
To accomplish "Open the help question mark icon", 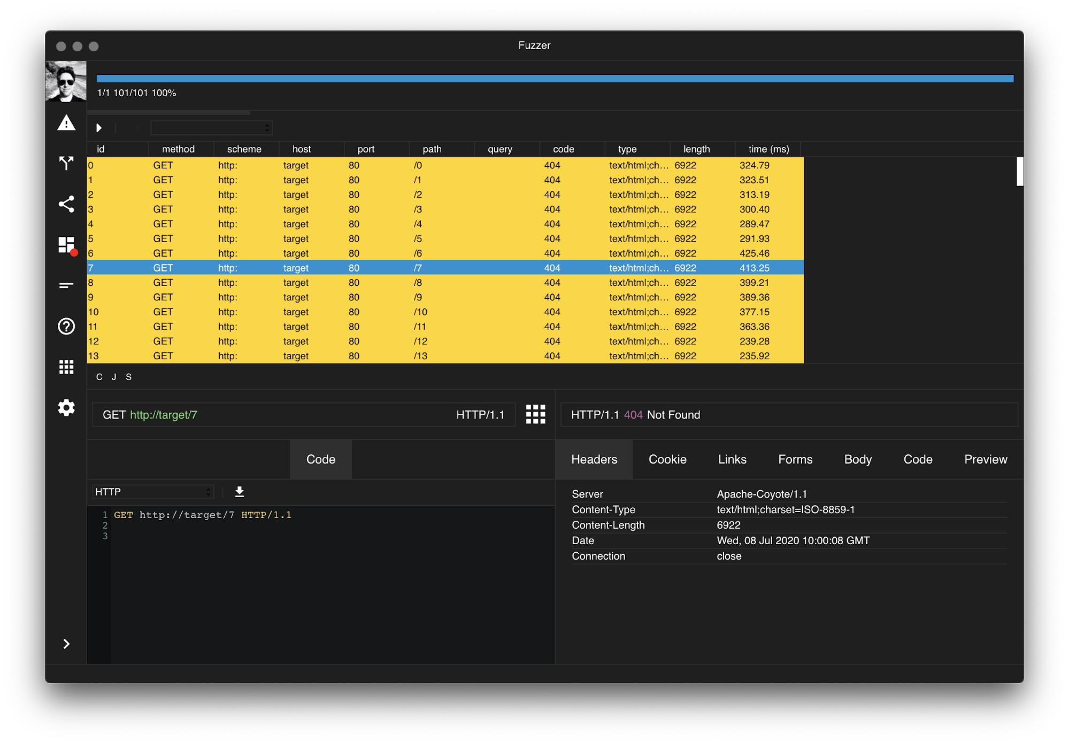I will [x=66, y=326].
